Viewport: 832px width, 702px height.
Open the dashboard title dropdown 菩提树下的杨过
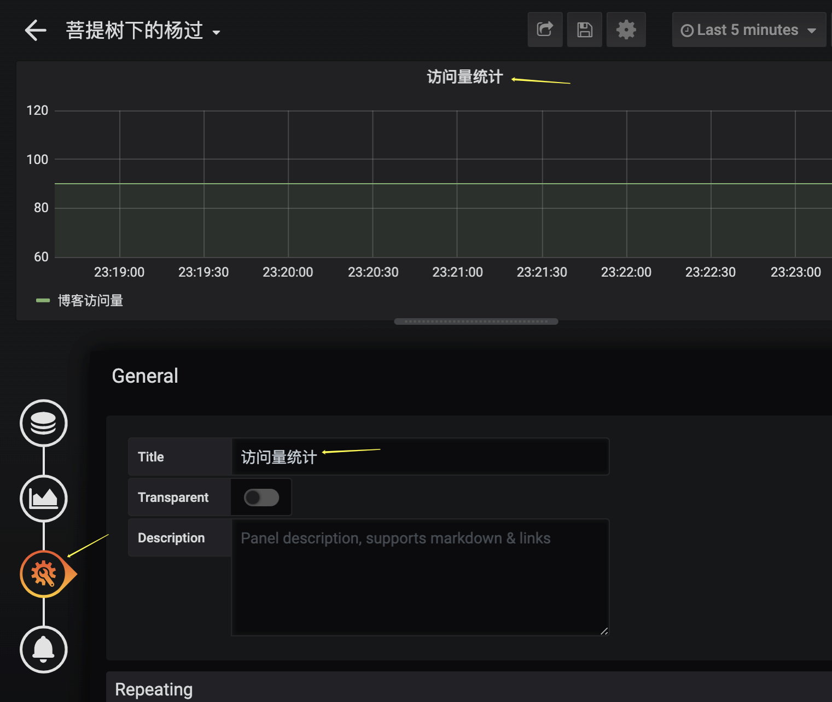click(x=143, y=31)
